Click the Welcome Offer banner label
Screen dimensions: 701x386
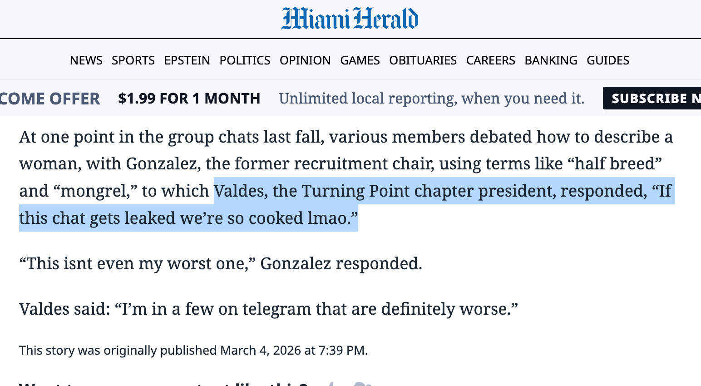(49, 99)
